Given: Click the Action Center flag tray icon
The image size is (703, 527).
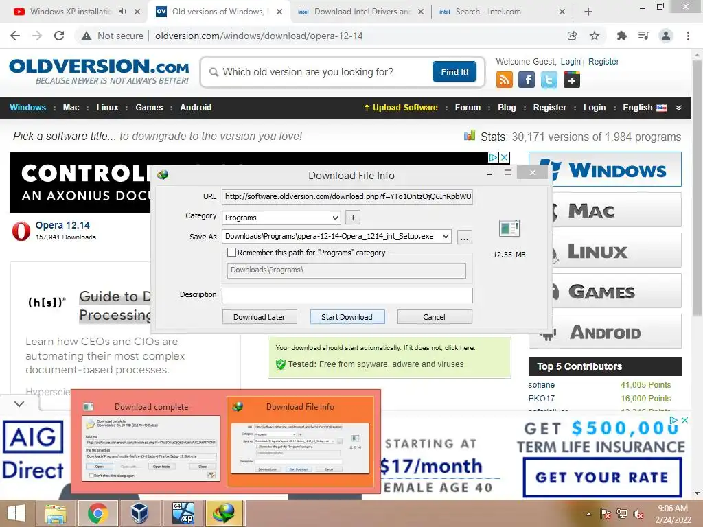Looking at the screenshot, I should click(606, 514).
